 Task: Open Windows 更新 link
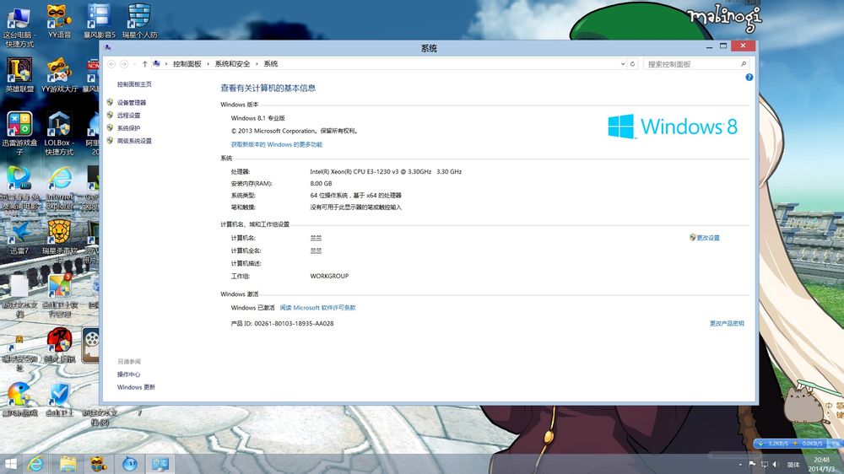[x=136, y=387]
